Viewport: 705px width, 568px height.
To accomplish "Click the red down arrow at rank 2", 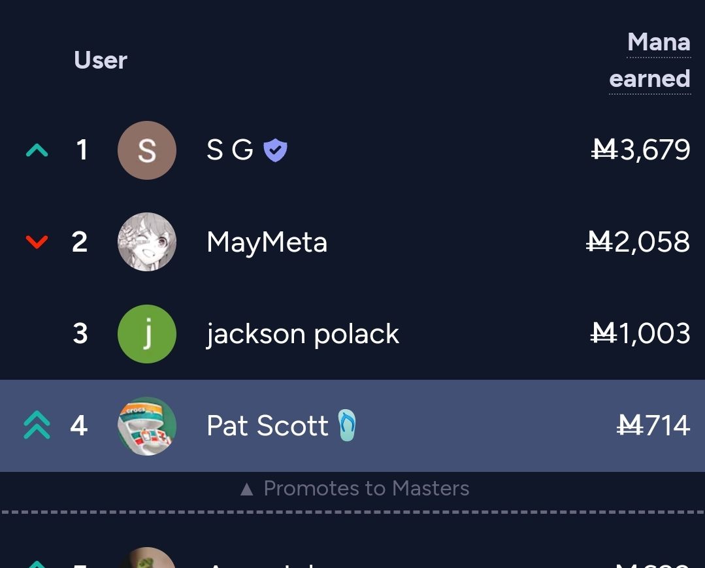I will coord(37,242).
